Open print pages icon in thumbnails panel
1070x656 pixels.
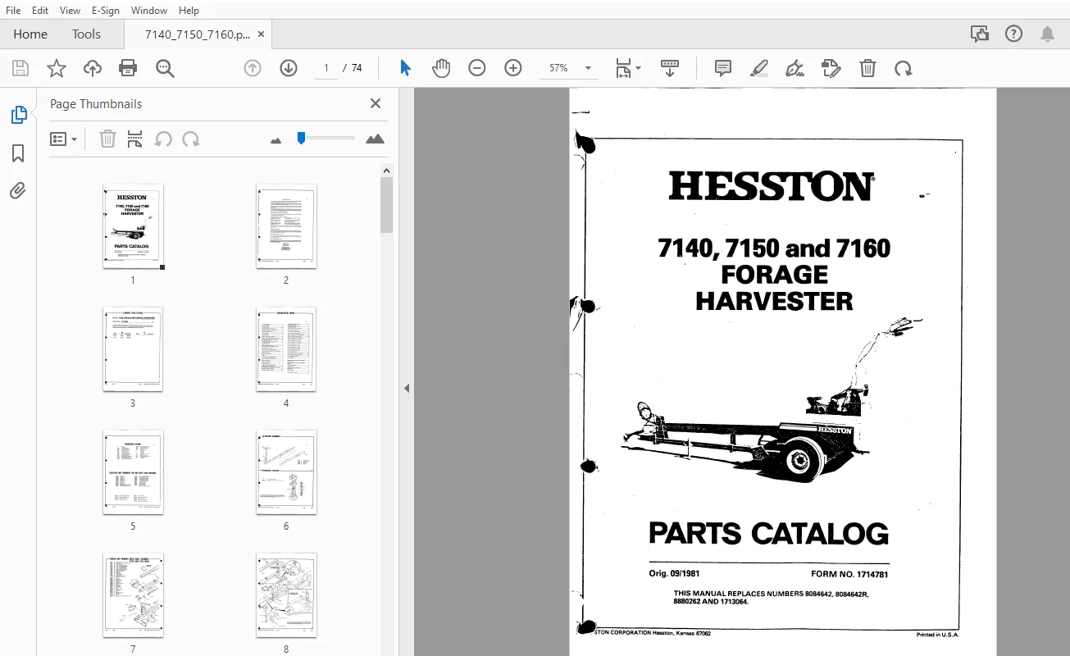[135, 139]
